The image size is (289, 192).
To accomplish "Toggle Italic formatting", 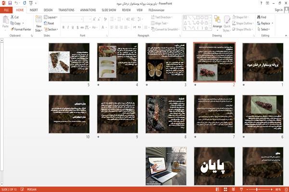I will (68, 27).
